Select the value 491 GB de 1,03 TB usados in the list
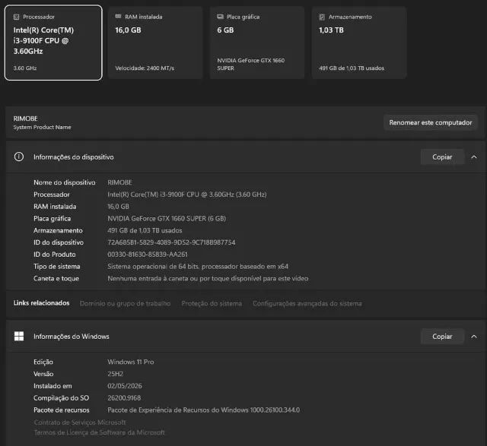This screenshot has width=487, height=446. tap(145, 230)
